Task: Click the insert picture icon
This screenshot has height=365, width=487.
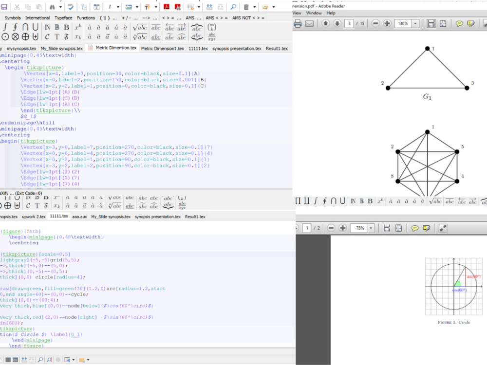Action: [129, 7]
